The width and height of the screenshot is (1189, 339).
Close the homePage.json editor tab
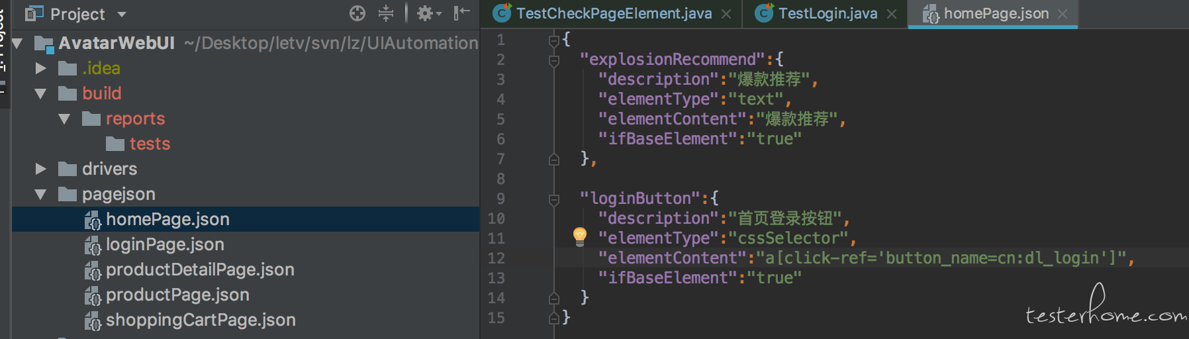(1063, 14)
